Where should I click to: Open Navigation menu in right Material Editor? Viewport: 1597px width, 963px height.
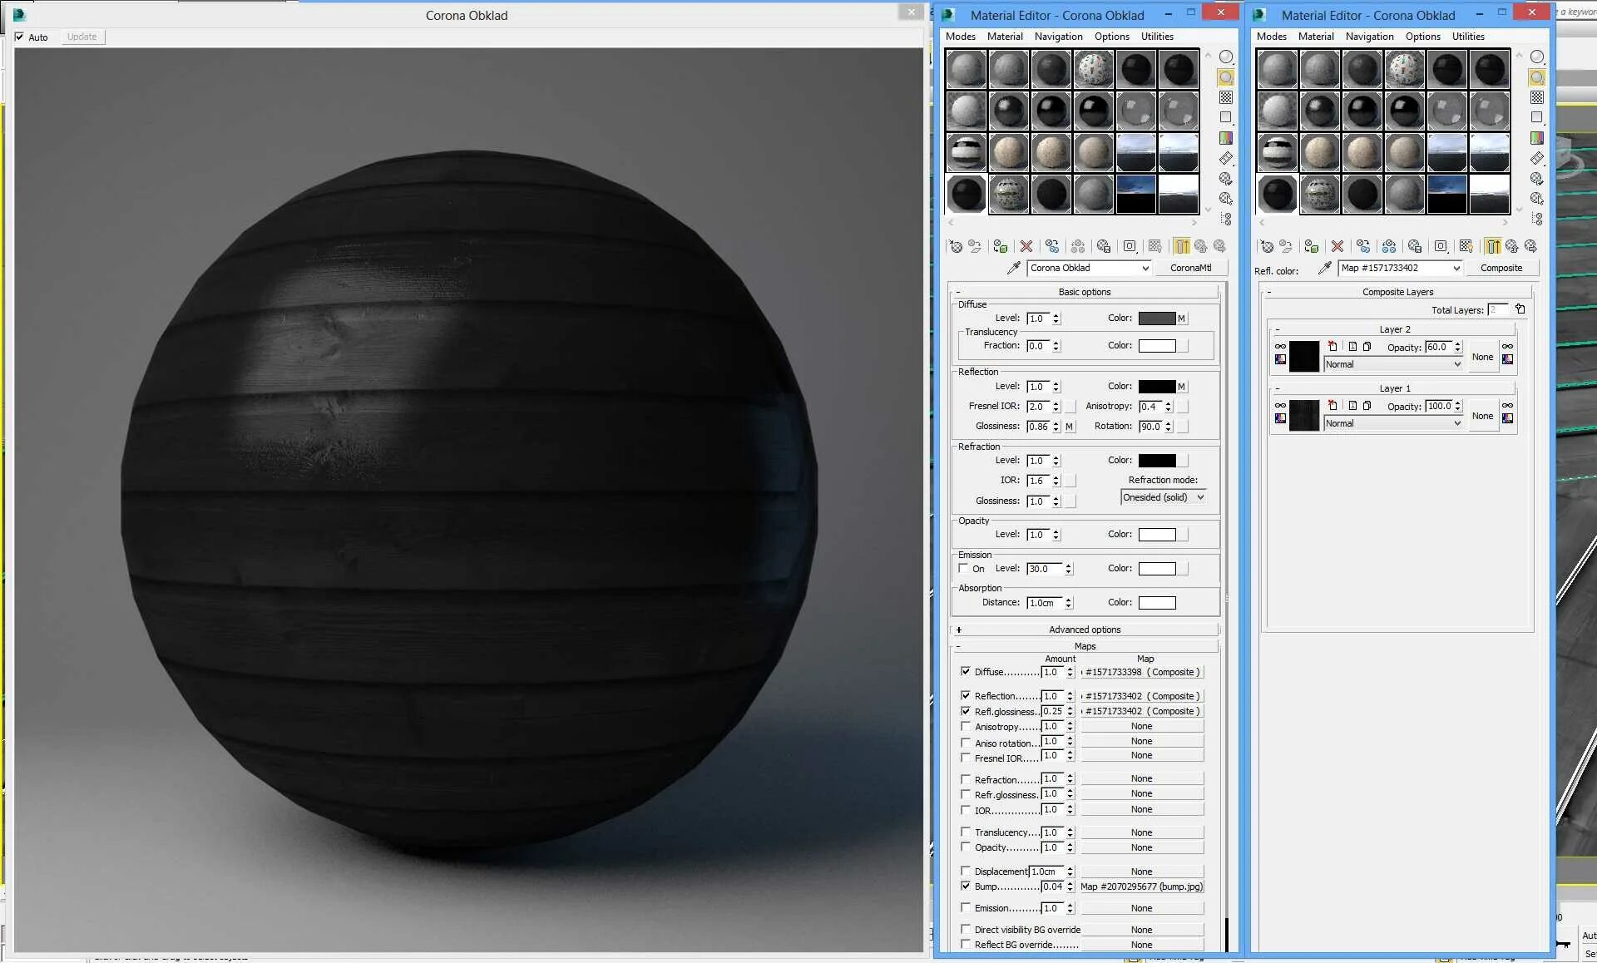(1369, 37)
